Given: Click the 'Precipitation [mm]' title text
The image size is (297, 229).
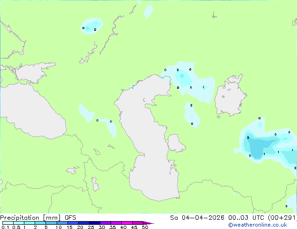Looking at the screenshot, I should click(30, 218).
